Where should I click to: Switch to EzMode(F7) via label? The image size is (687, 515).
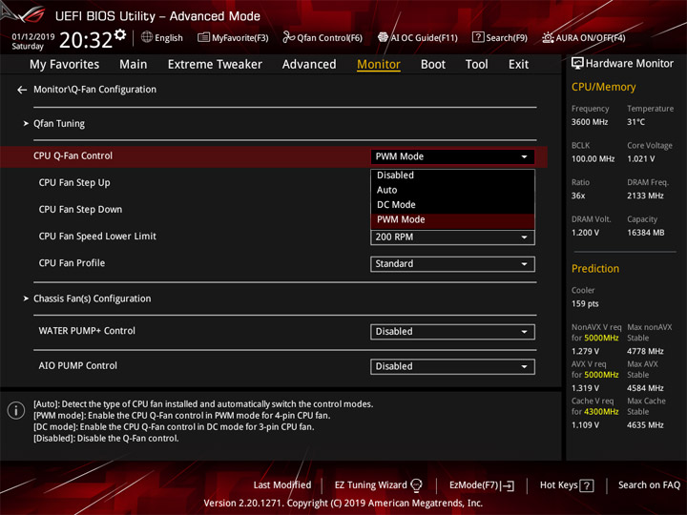[x=474, y=485]
